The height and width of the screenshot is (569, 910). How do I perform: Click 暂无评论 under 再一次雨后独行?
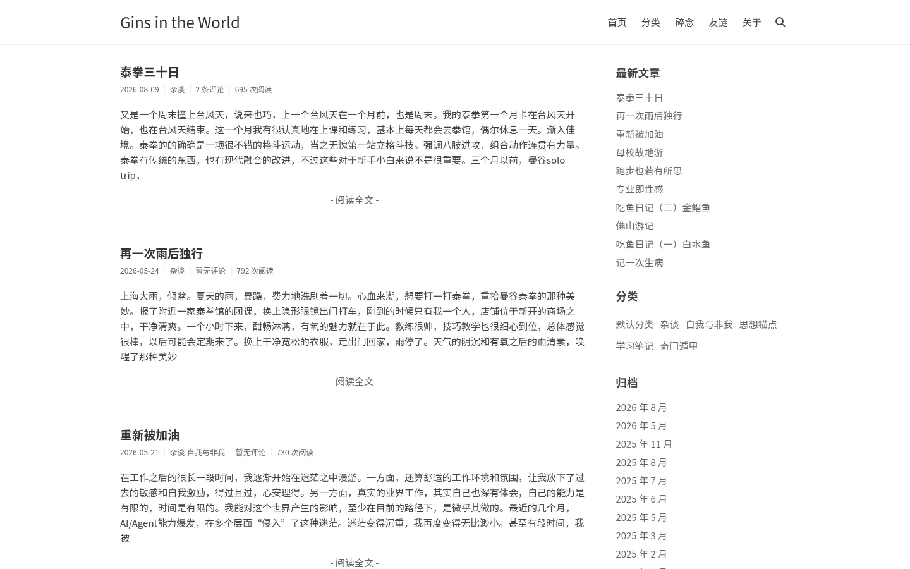[210, 271]
